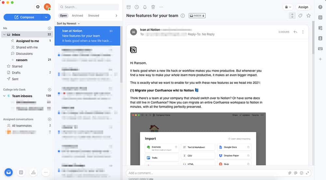
Task: Insert an emoji in the comment
Action: click(x=302, y=173)
